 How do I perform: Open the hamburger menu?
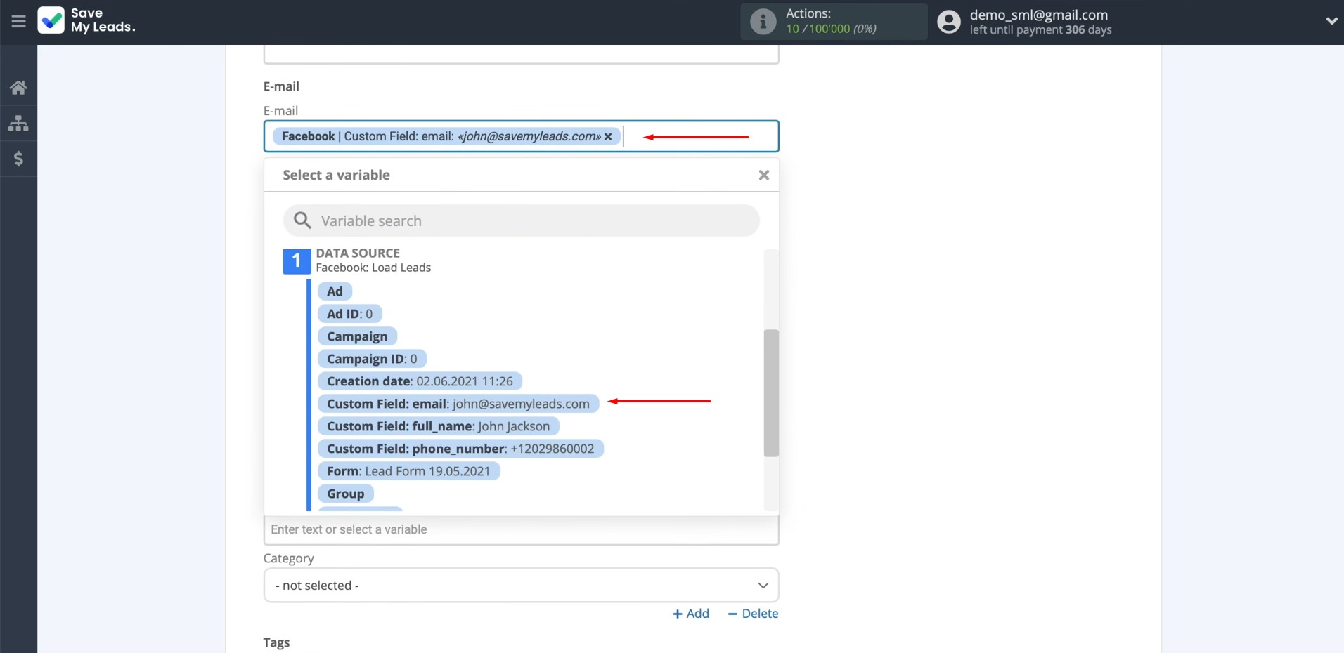point(18,21)
